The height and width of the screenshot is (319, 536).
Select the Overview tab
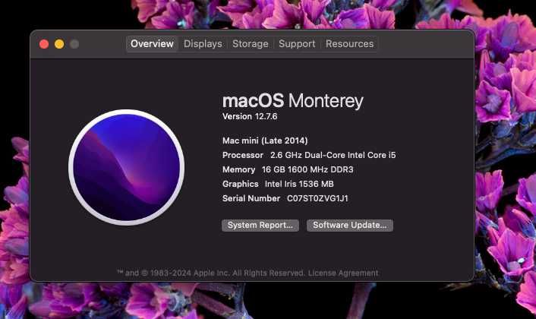tap(152, 44)
